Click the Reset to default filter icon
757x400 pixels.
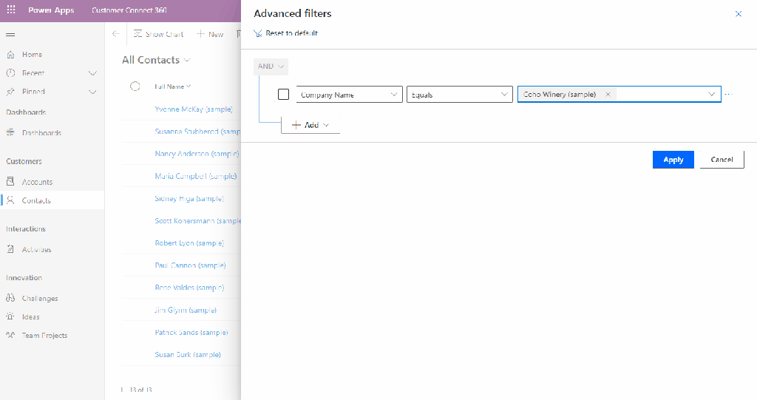click(258, 33)
